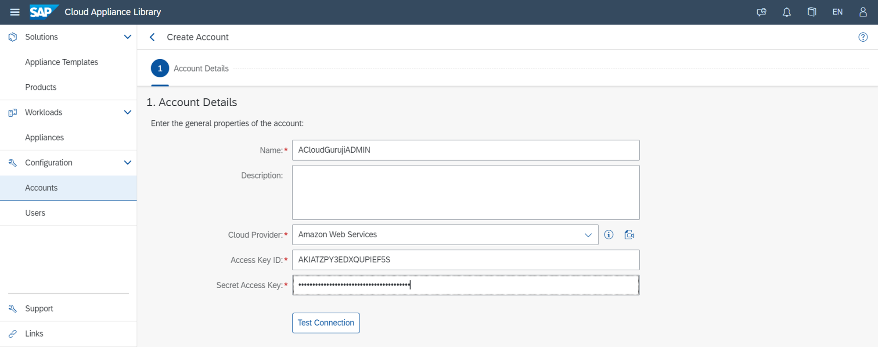
Task: Select Appliance Templates in sidebar
Action: [61, 62]
